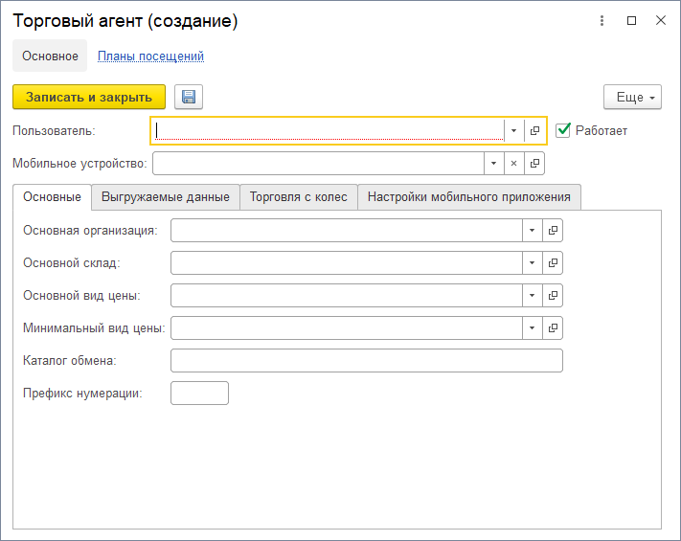Click open icon for Основной вид цены
Screen dimensions: 681x541
tap(553, 296)
